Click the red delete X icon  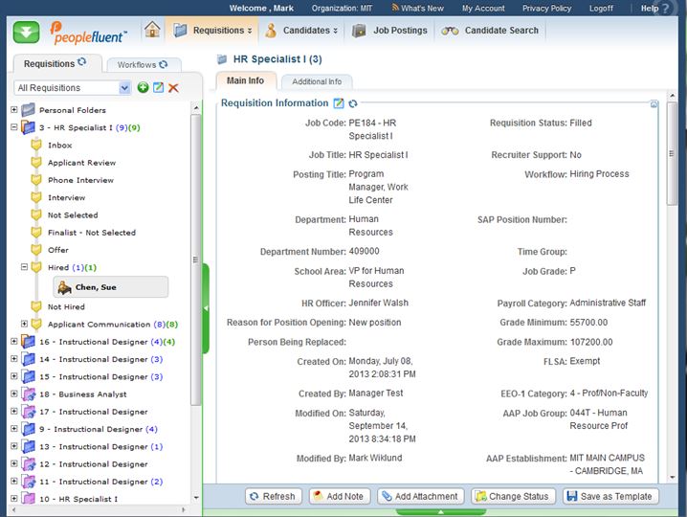click(x=173, y=88)
